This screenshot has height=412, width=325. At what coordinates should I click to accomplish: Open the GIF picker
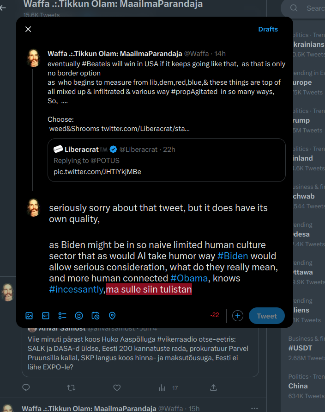pyautogui.click(x=46, y=316)
